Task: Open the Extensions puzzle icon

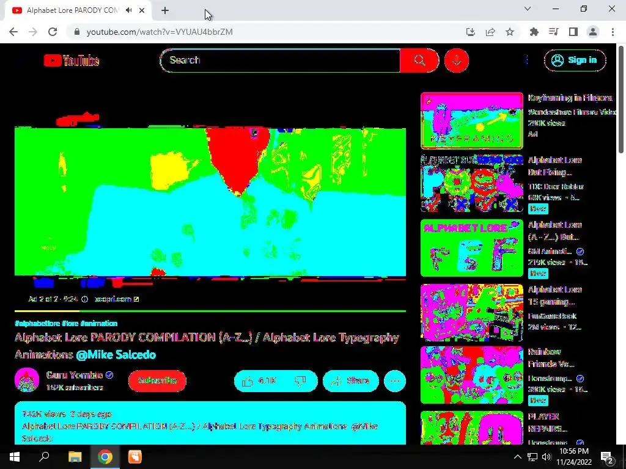Action: [534, 32]
